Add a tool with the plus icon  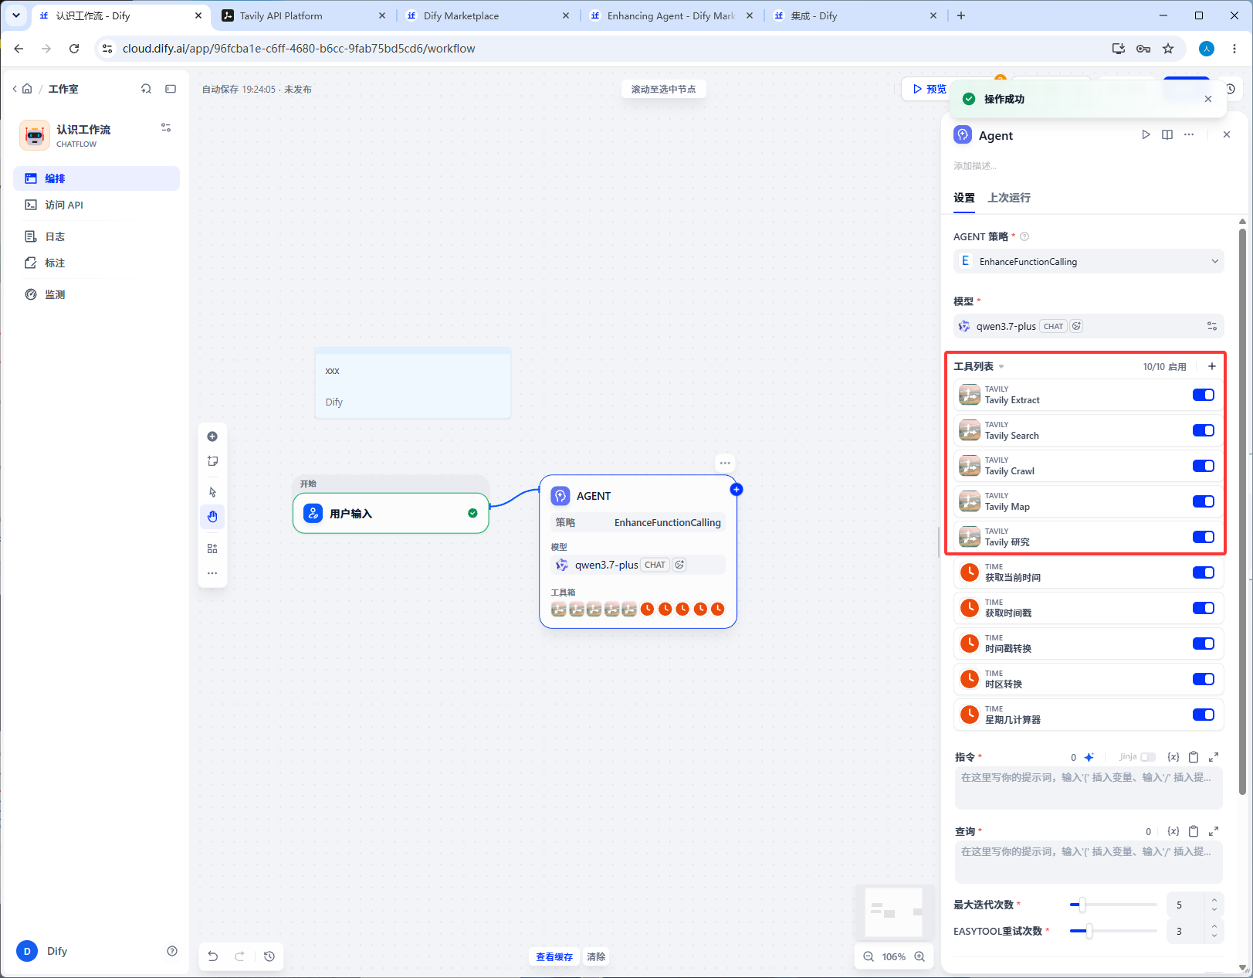[x=1212, y=366]
